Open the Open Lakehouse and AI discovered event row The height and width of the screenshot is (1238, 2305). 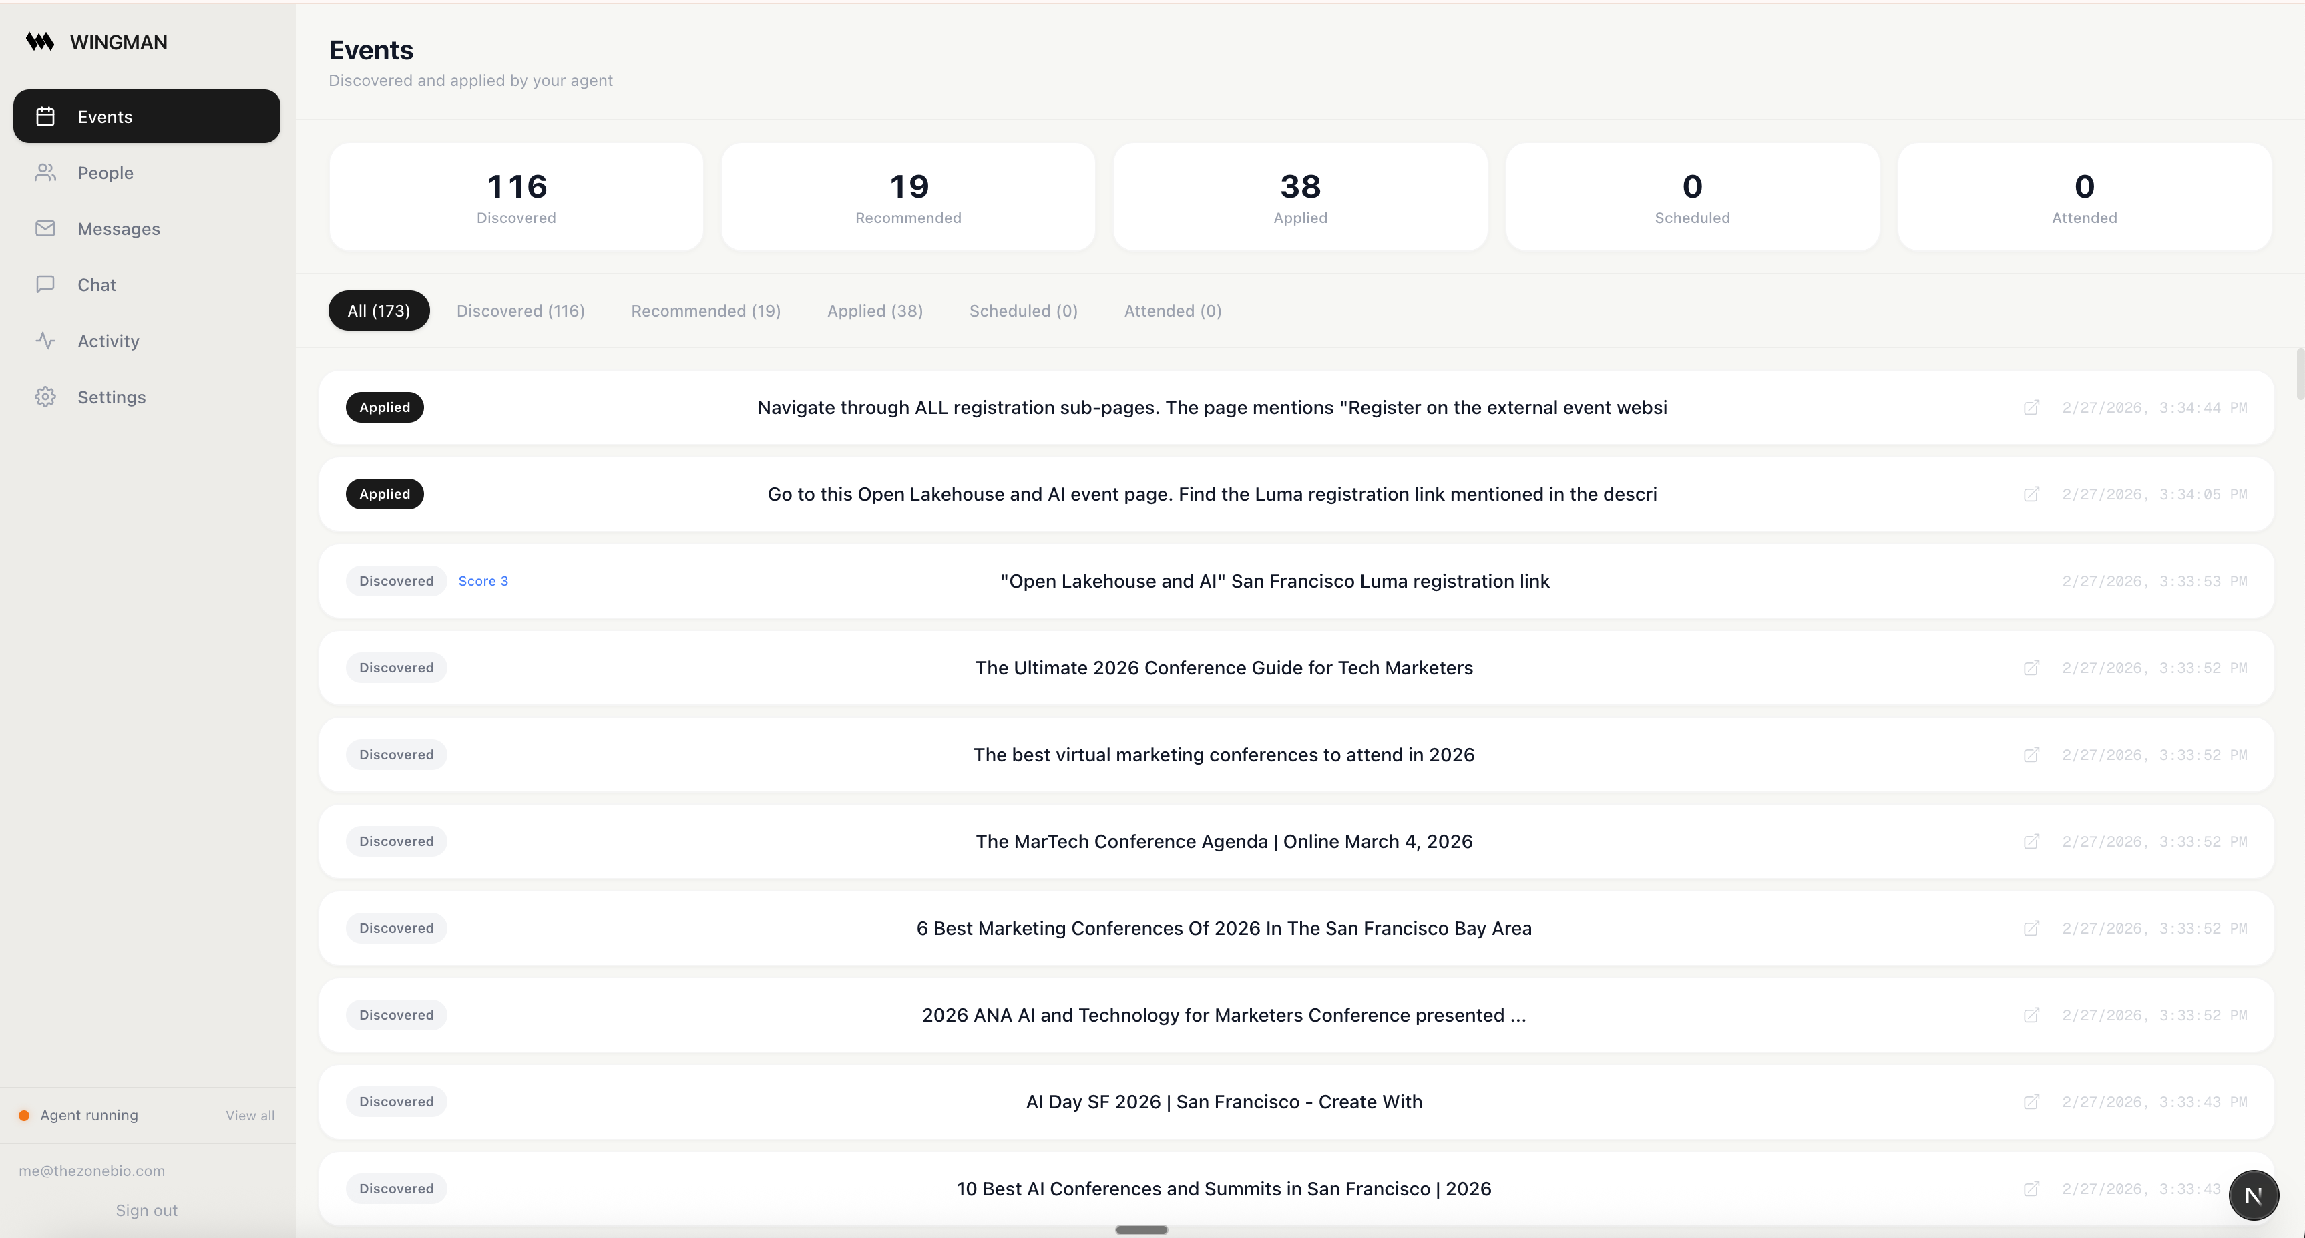pyautogui.click(x=1274, y=582)
